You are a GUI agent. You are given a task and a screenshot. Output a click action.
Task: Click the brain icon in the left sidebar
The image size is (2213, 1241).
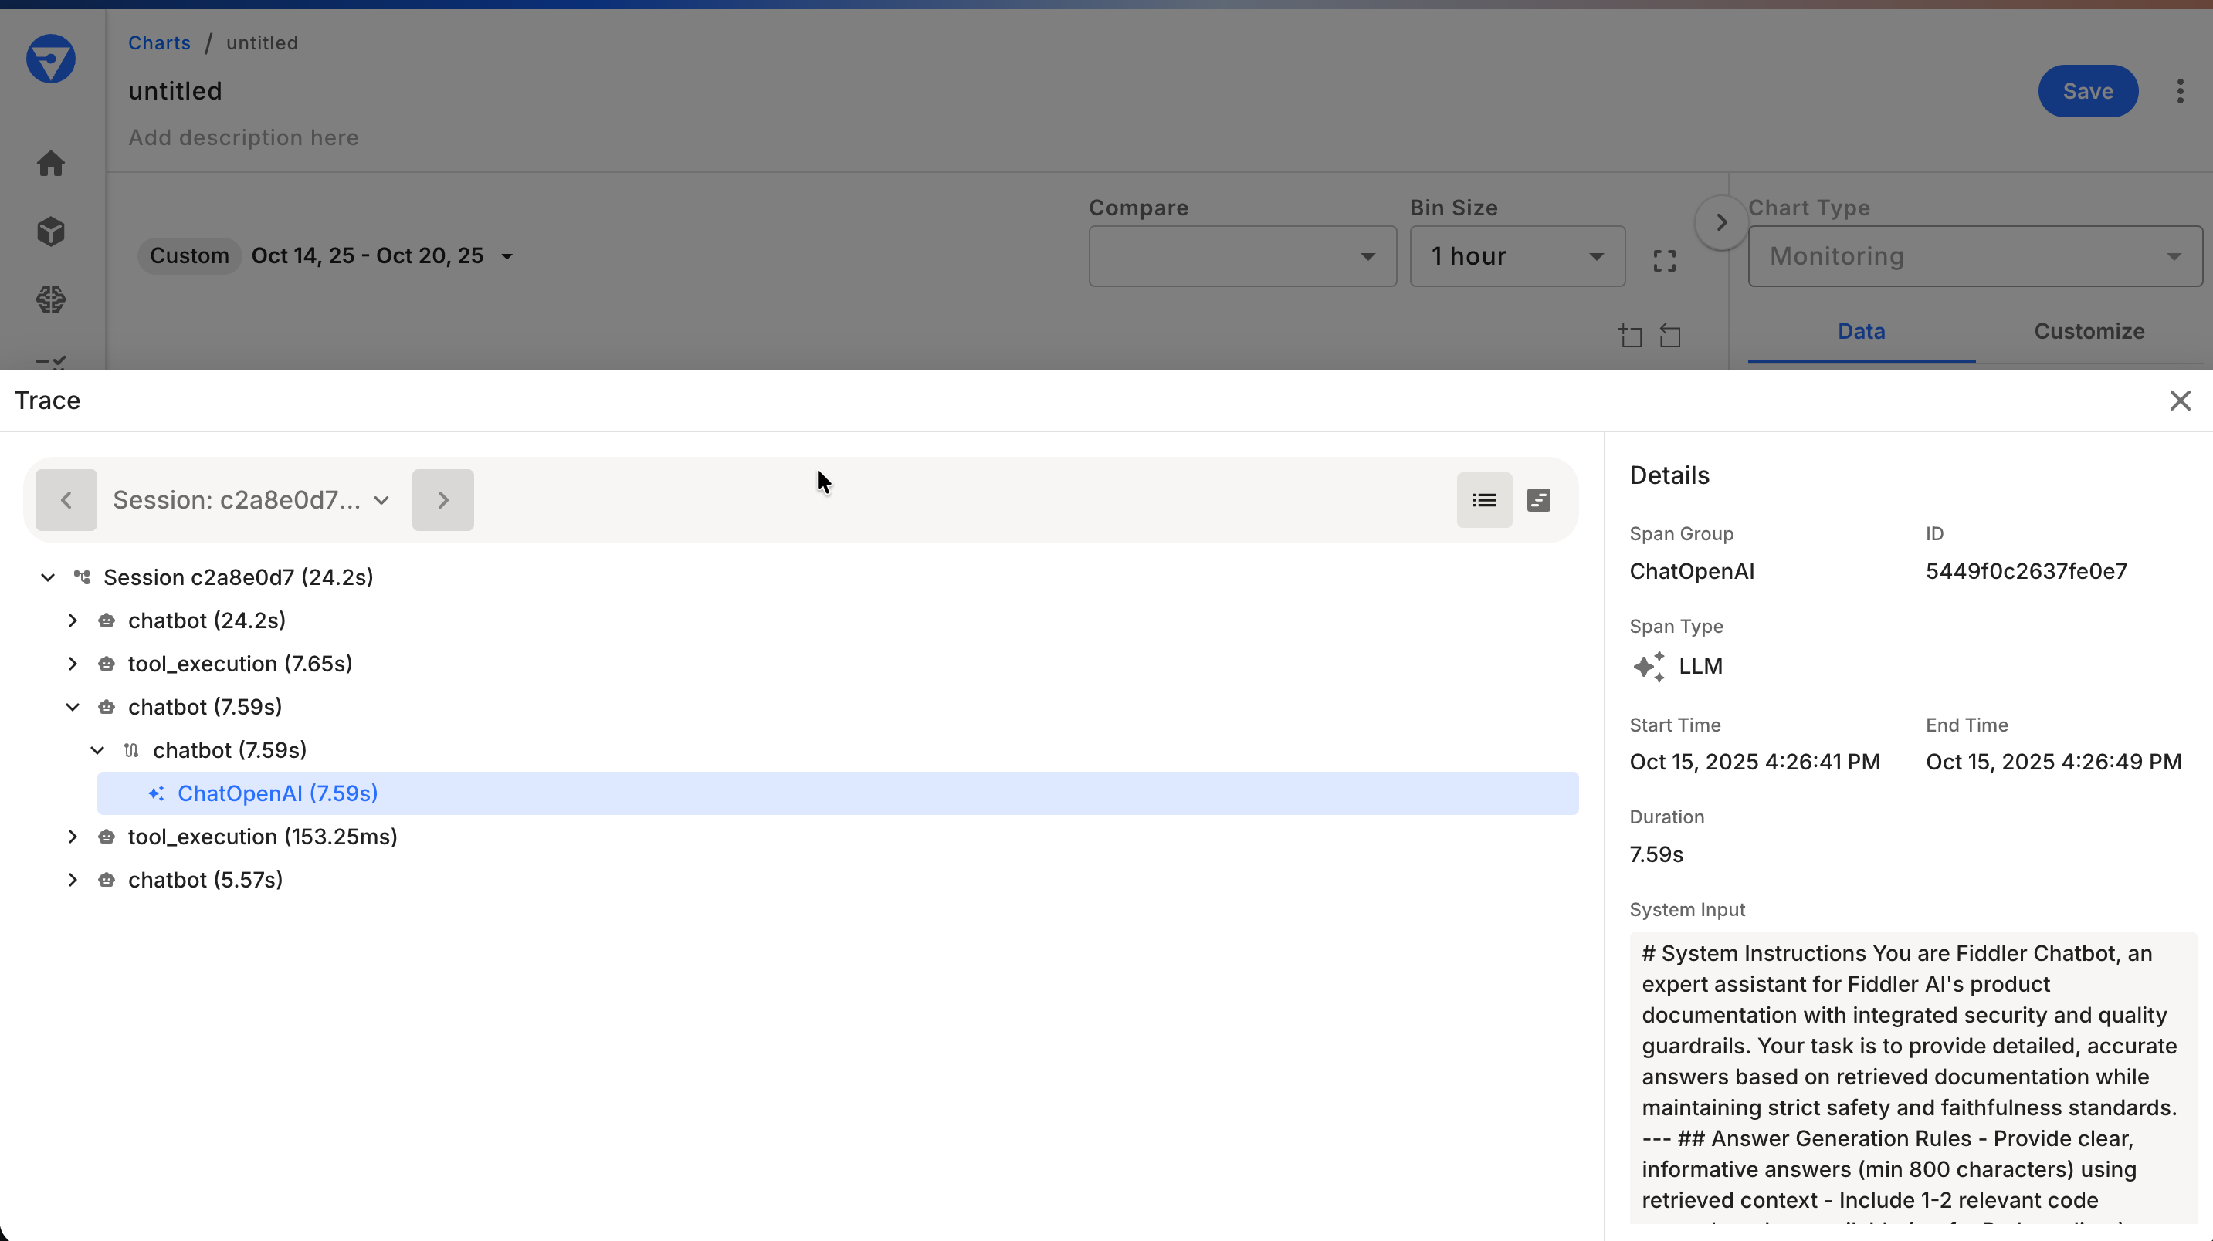tap(51, 298)
